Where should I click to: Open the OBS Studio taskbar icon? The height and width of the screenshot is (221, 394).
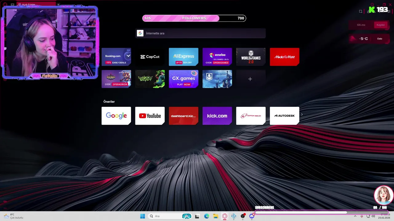[x=243, y=216]
